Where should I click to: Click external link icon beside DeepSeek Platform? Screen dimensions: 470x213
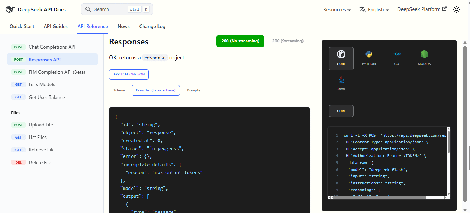coord(444,9)
